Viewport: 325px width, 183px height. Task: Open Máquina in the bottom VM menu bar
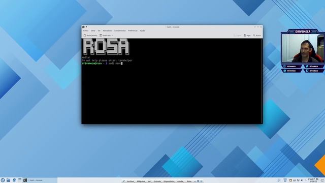(x=141, y=181)
